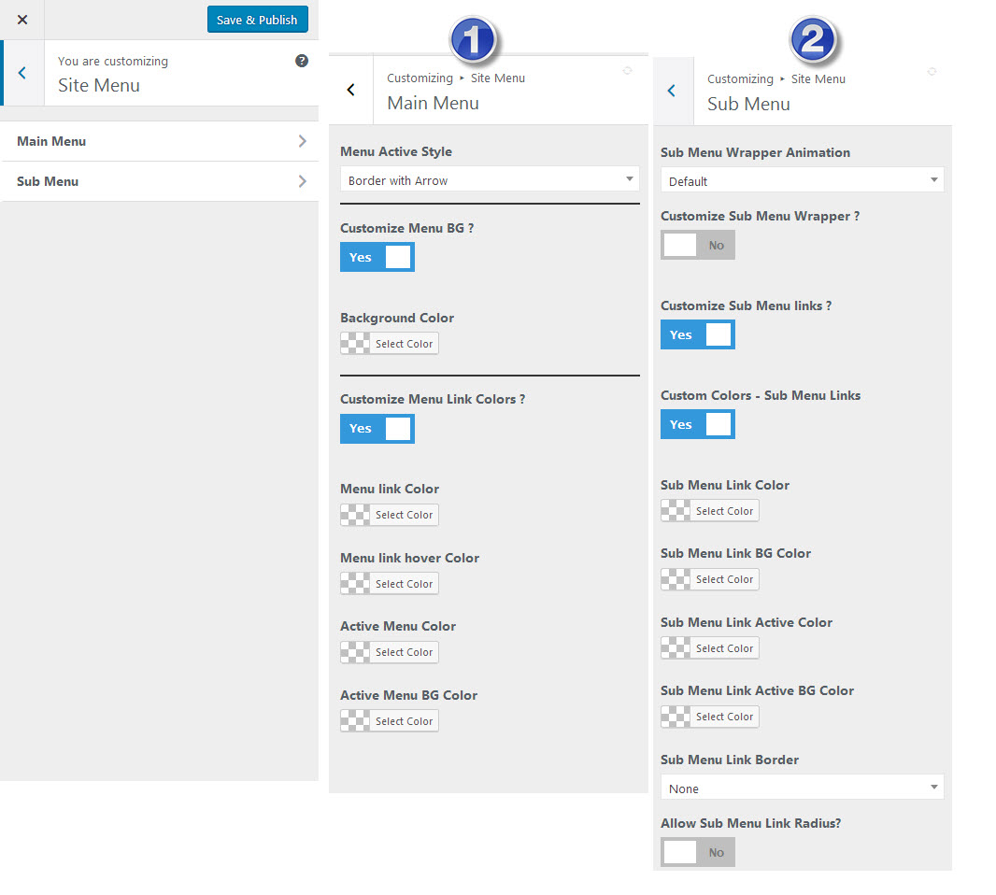This screenshot has width=996, height=895.
Task: Close the customizer with X icon
Action: tap(22, 20)
